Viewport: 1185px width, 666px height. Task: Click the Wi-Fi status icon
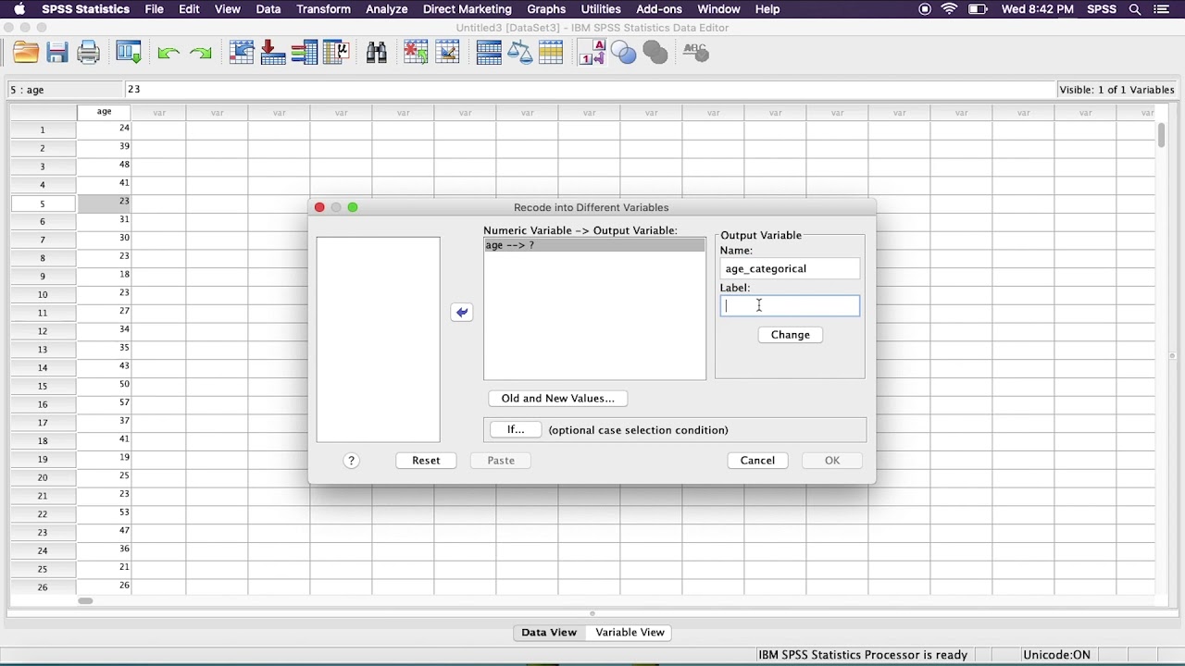click(x=950, y=9)
